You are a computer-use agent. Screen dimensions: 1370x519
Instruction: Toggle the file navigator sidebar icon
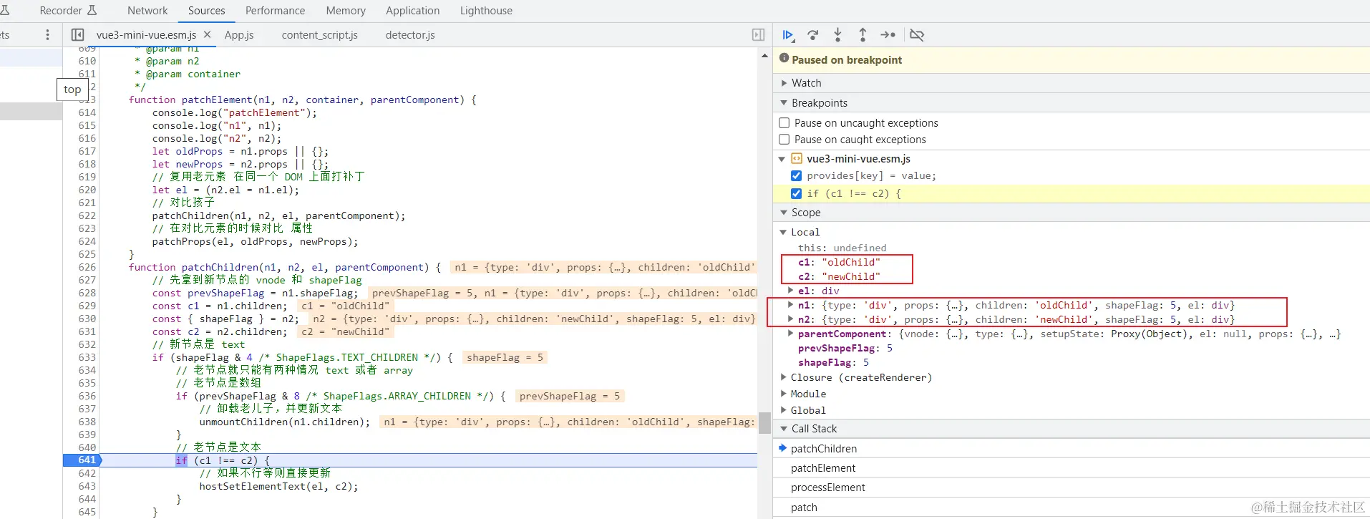[x=78, y=35]
